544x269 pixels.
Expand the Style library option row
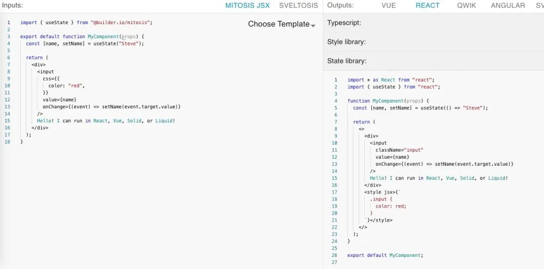433,42
